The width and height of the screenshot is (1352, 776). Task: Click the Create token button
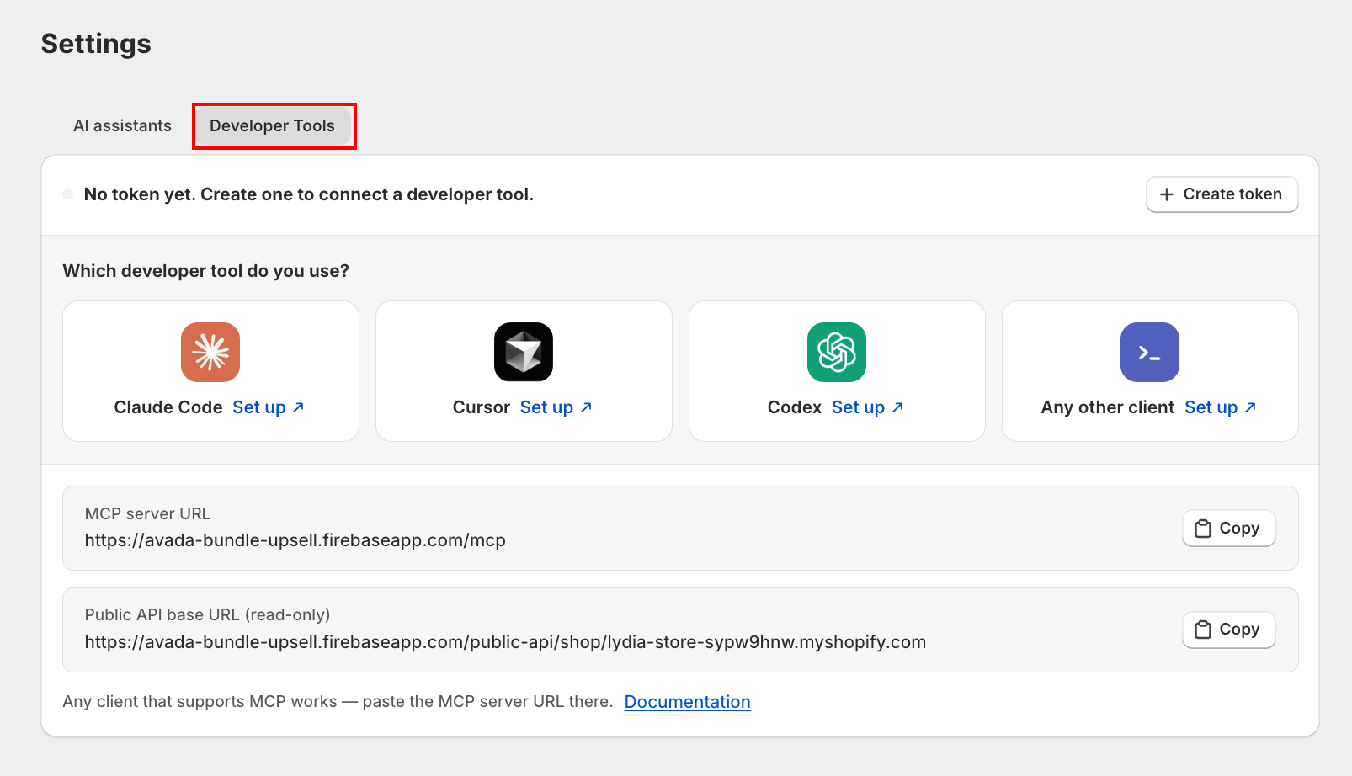(x=1222, y=194)
